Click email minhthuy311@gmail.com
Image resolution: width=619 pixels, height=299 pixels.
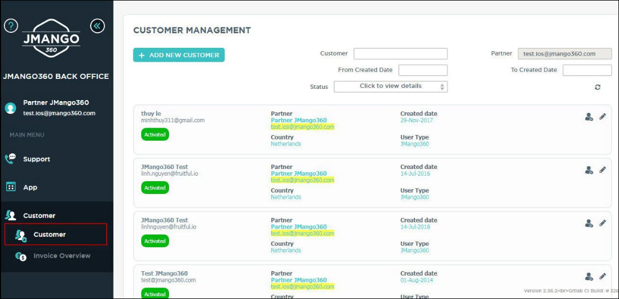point(173,120)
